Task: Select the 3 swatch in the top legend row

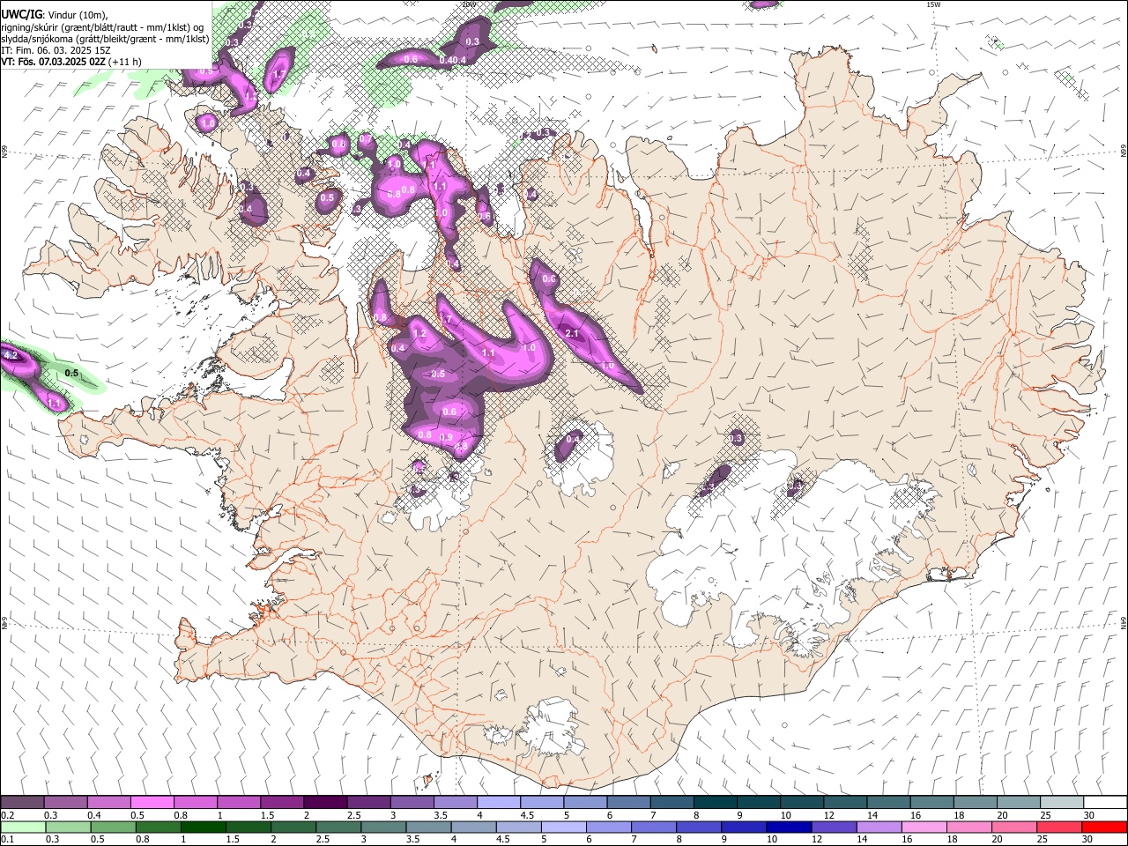Action: [411, 802]
